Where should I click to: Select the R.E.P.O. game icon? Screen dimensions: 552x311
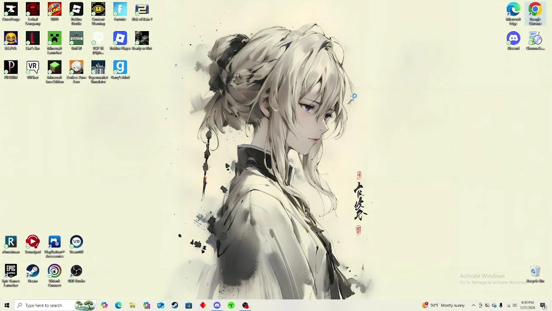pos(11,41)
